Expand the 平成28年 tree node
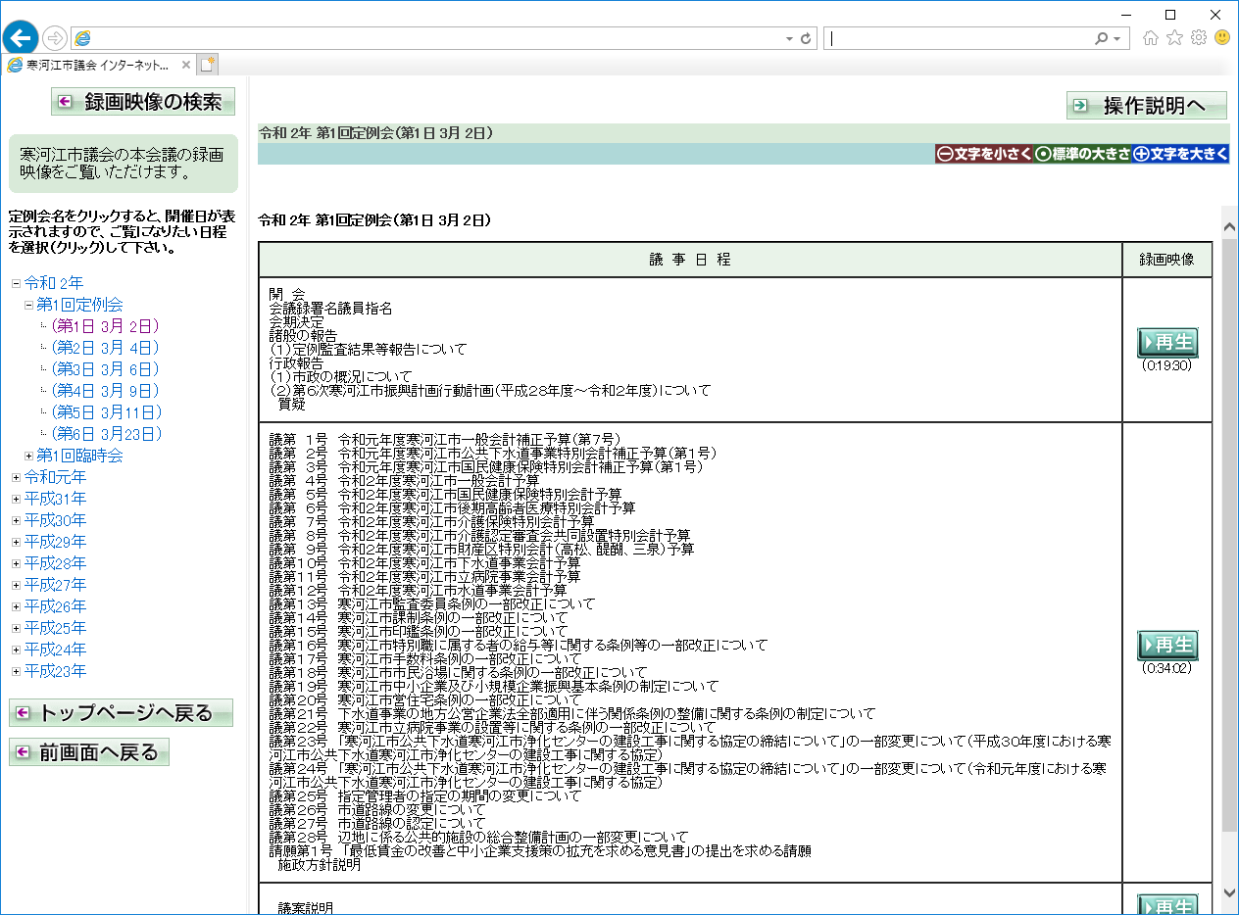The image size is (1239, 915). click(16, 563)
